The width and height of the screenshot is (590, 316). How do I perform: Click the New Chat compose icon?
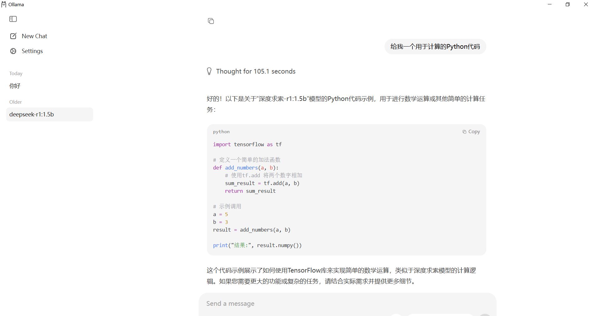point(13,36)
